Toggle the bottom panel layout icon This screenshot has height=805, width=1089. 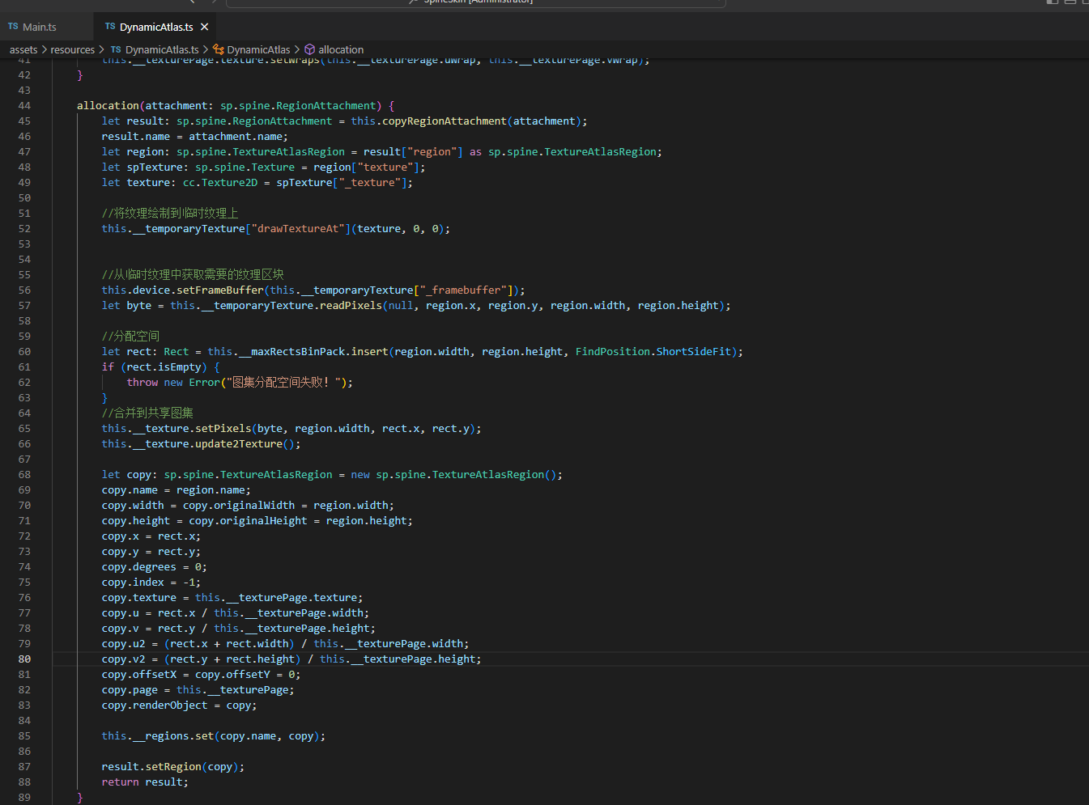pos(1070,2)
